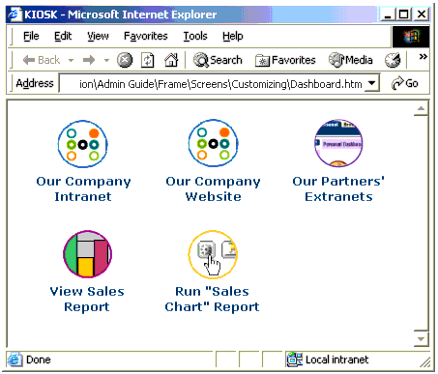This screenshot has height=374, width=438.
Task: Open the Favorites toolbar button
Action: (x=285, y=60)
